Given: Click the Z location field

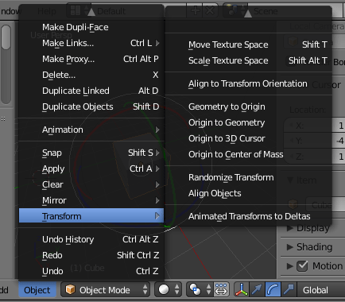Looking at the screenshot, I should 315,157.
